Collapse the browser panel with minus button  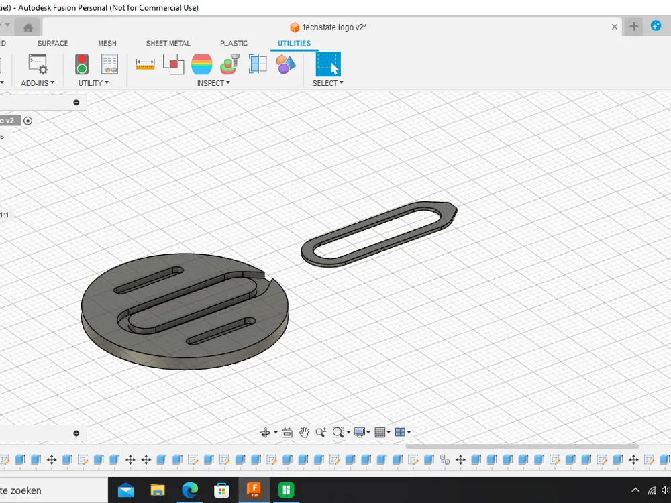(x=76, y=102)
